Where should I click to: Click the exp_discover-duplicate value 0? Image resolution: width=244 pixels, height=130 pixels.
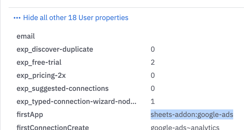tap(153, 49)
